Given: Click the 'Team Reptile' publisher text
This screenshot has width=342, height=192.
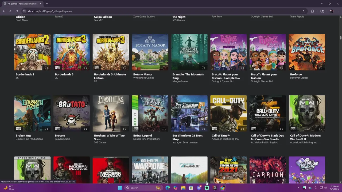Looking at the screenshot, I should tap(297, 17).
